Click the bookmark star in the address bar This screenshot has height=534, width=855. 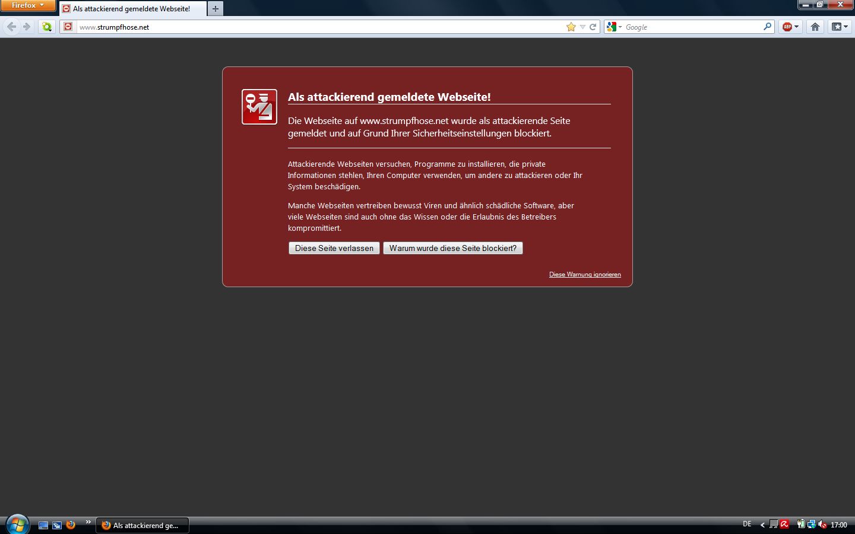coord(571,27)
